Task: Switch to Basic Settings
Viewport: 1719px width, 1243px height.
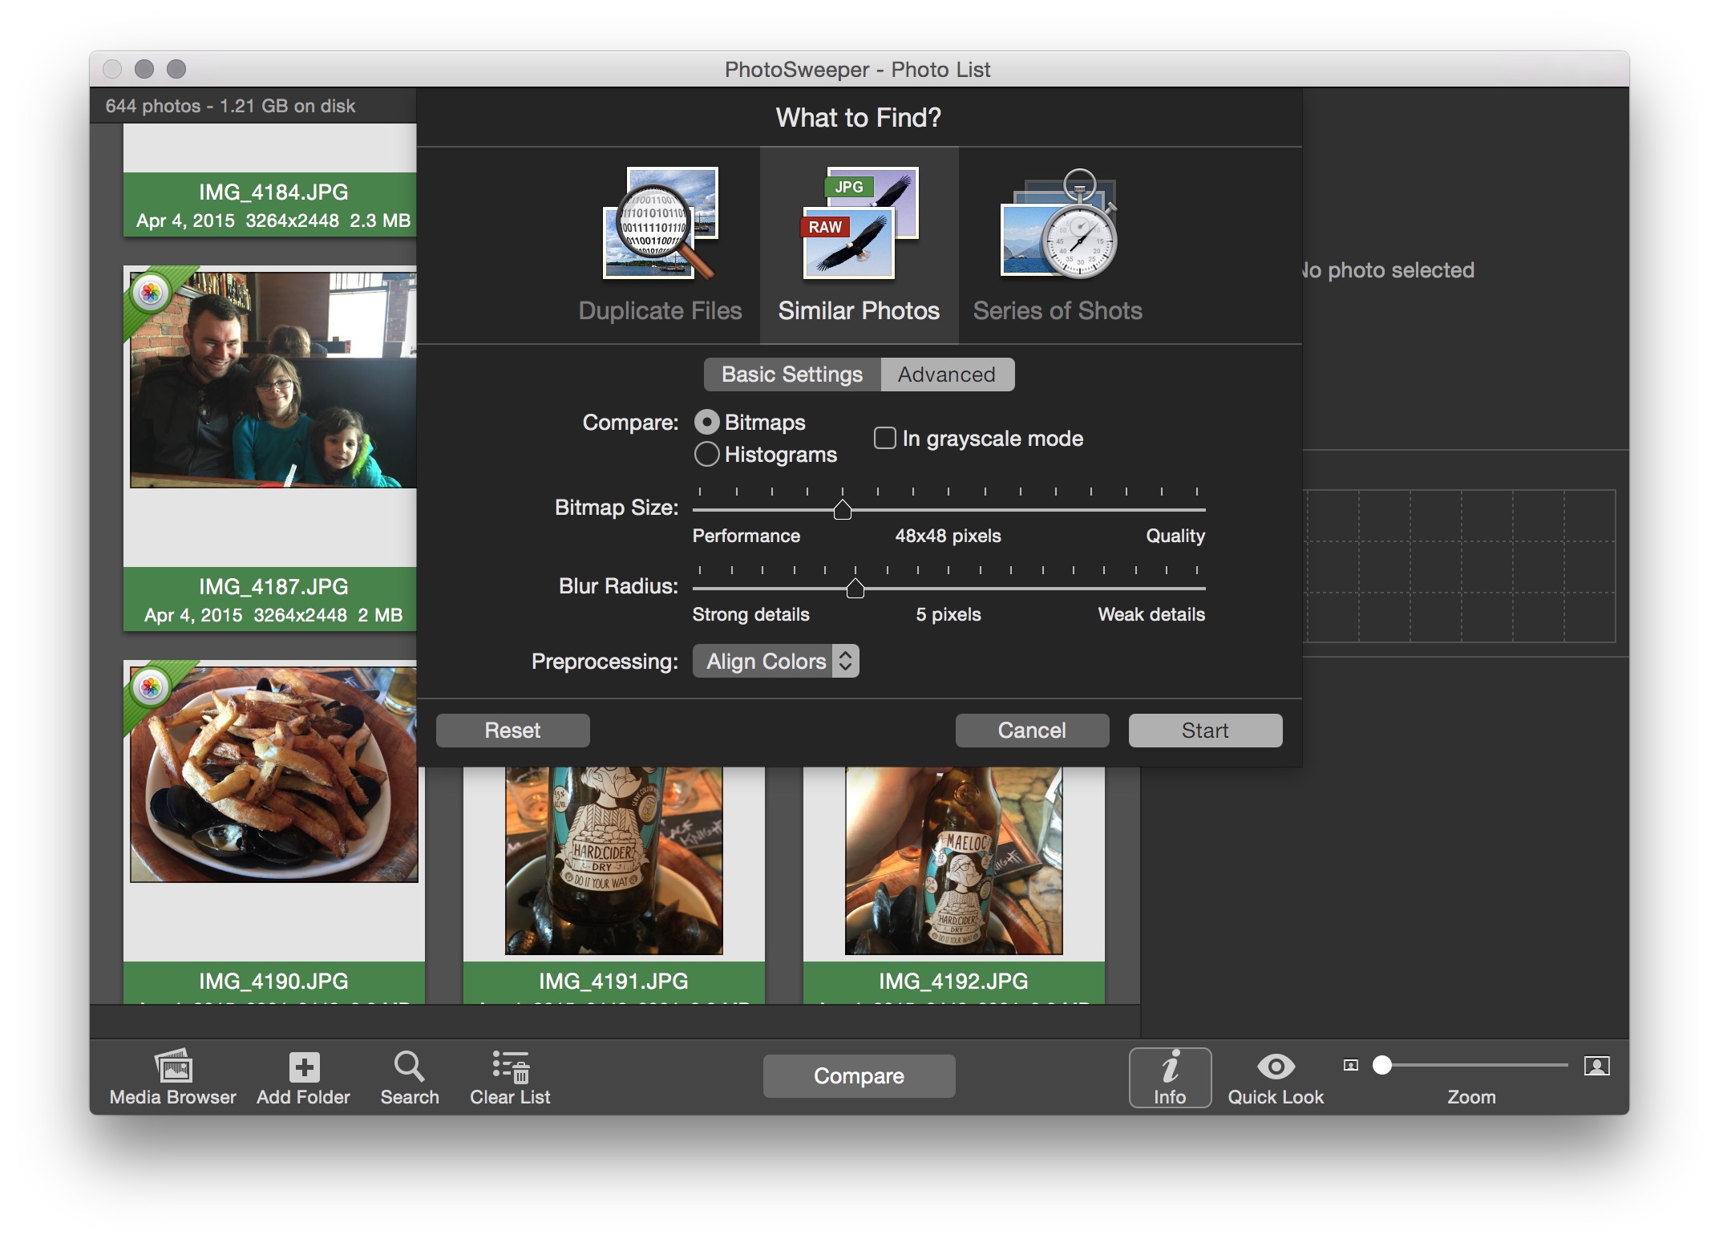Action: [791, 374]
